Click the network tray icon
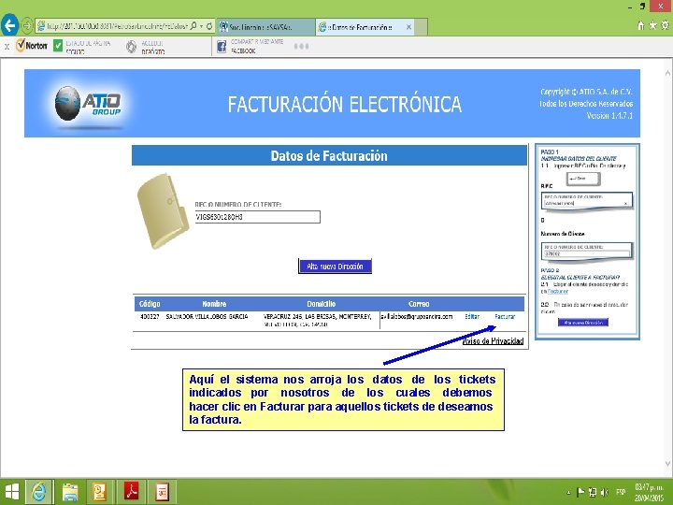The image size is (673, 505). 593,492
